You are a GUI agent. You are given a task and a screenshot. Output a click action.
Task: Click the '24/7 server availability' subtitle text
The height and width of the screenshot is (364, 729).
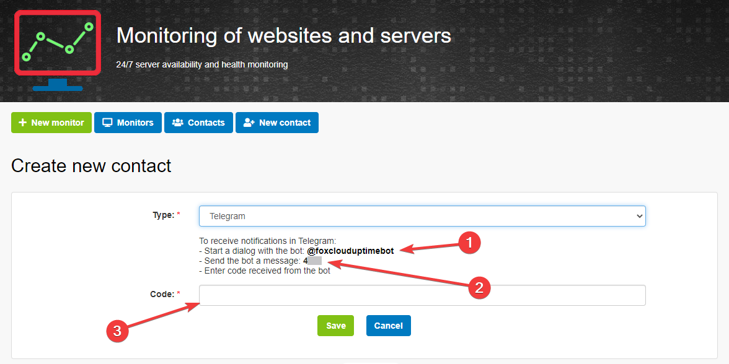pos(201,64)
